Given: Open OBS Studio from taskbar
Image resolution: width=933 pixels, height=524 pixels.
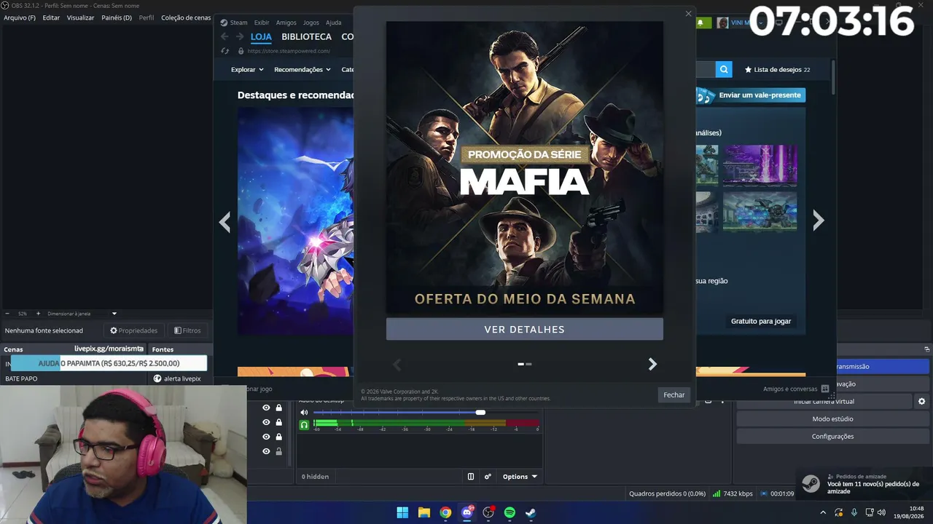Looking at the screenshot, I should (488, 512).
